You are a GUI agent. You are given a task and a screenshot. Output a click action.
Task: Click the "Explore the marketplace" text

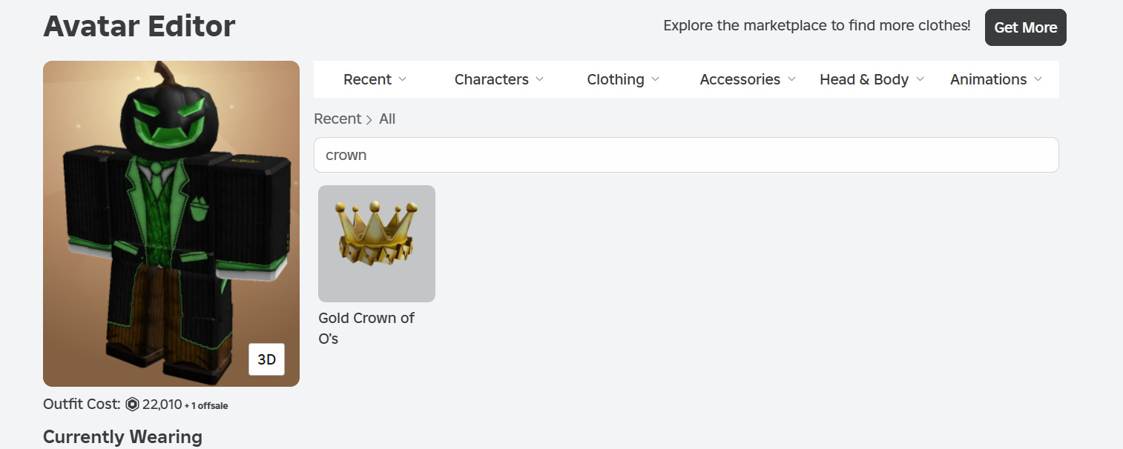click(817, 26)
